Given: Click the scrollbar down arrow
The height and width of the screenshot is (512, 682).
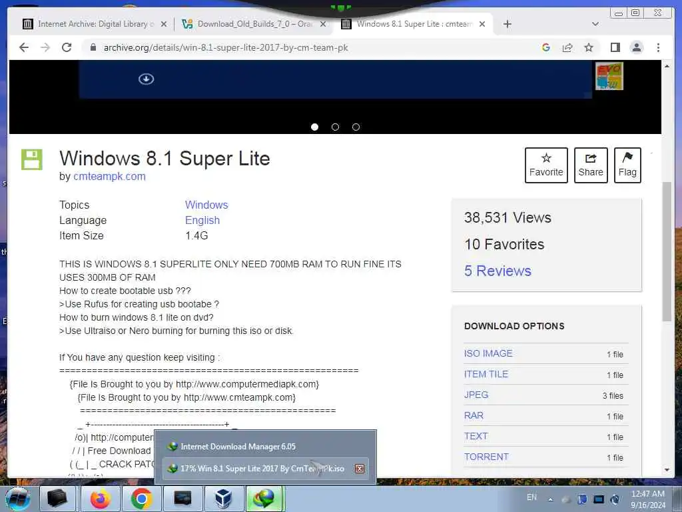Looking at the screenshot, I should point(667,470).
